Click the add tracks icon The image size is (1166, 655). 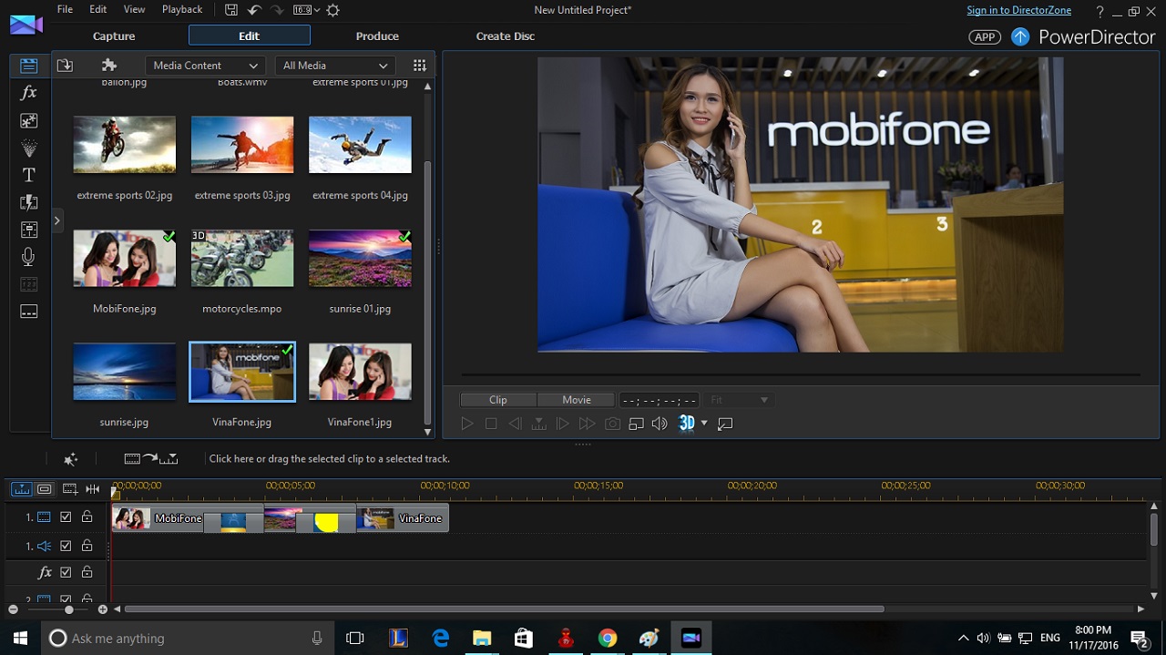coord(69,489)
